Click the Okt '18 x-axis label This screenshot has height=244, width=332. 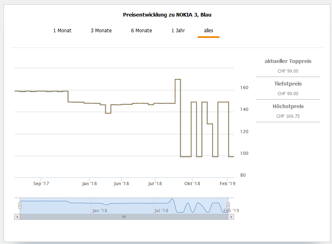(192, 184)
